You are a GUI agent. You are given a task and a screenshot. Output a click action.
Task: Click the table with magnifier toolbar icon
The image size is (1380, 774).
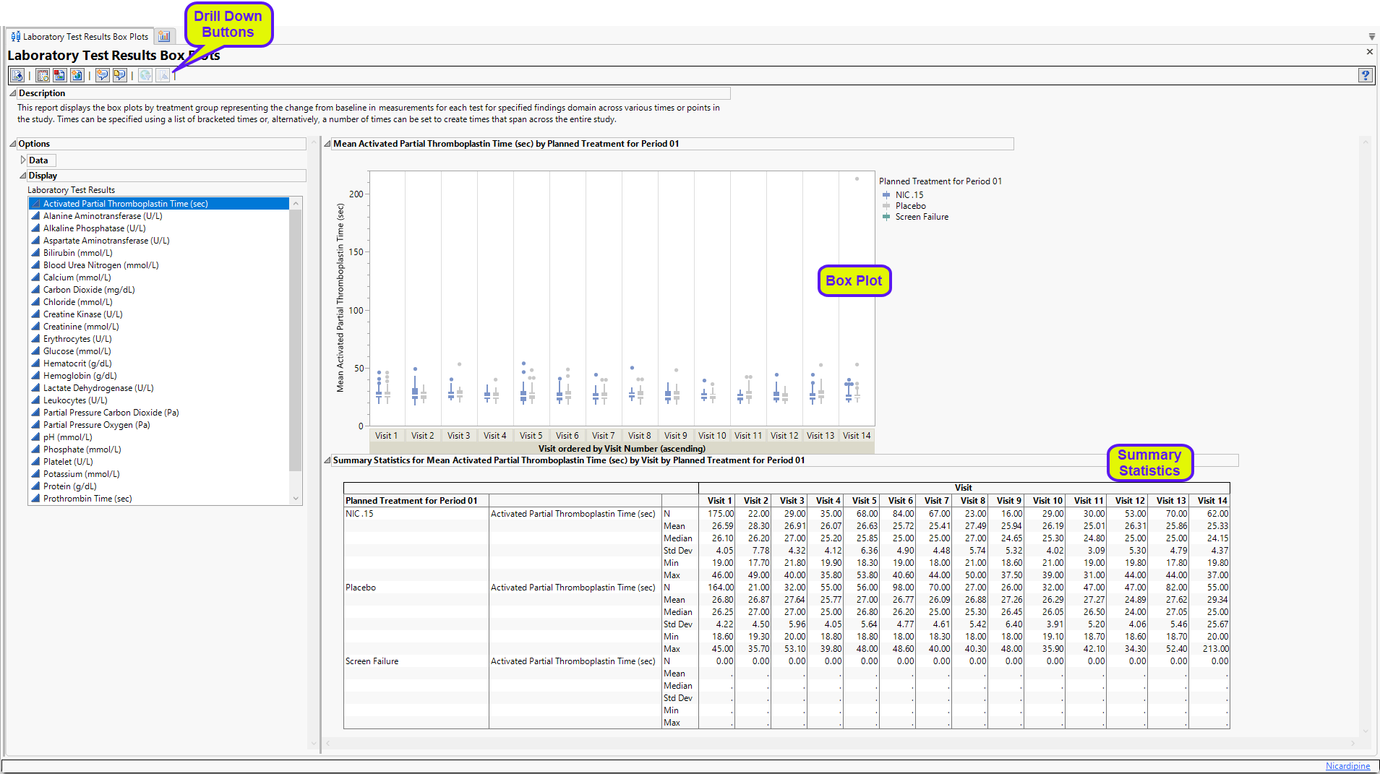(x=43, y=75)
